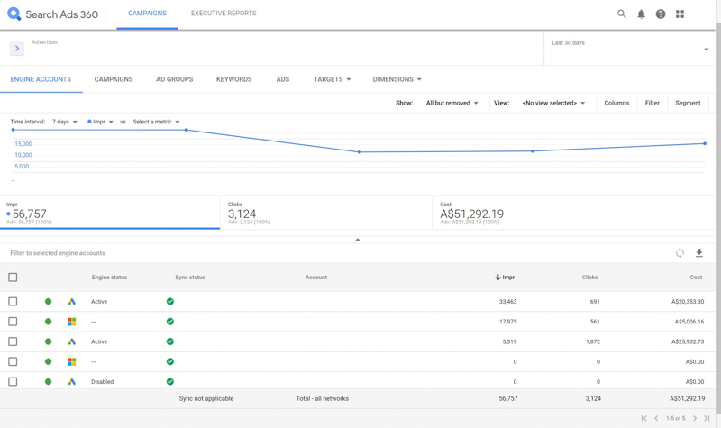
Task: Open the search magnifier icon in header
Action: point(621,14)
